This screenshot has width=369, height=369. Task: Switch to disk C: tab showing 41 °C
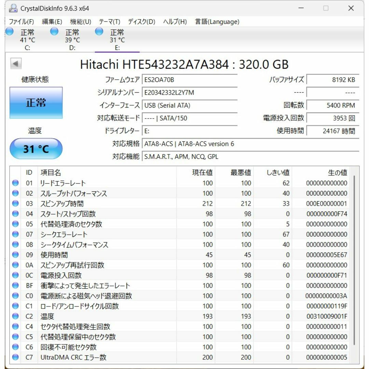click(28, 39)
